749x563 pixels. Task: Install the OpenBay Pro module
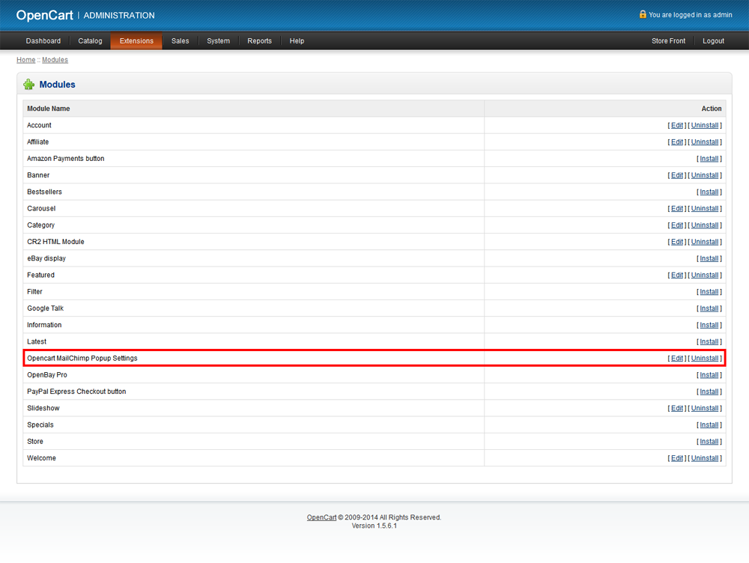click(709, 375)
